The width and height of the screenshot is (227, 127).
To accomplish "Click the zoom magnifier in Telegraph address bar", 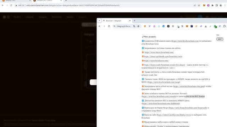I will 134,26.
